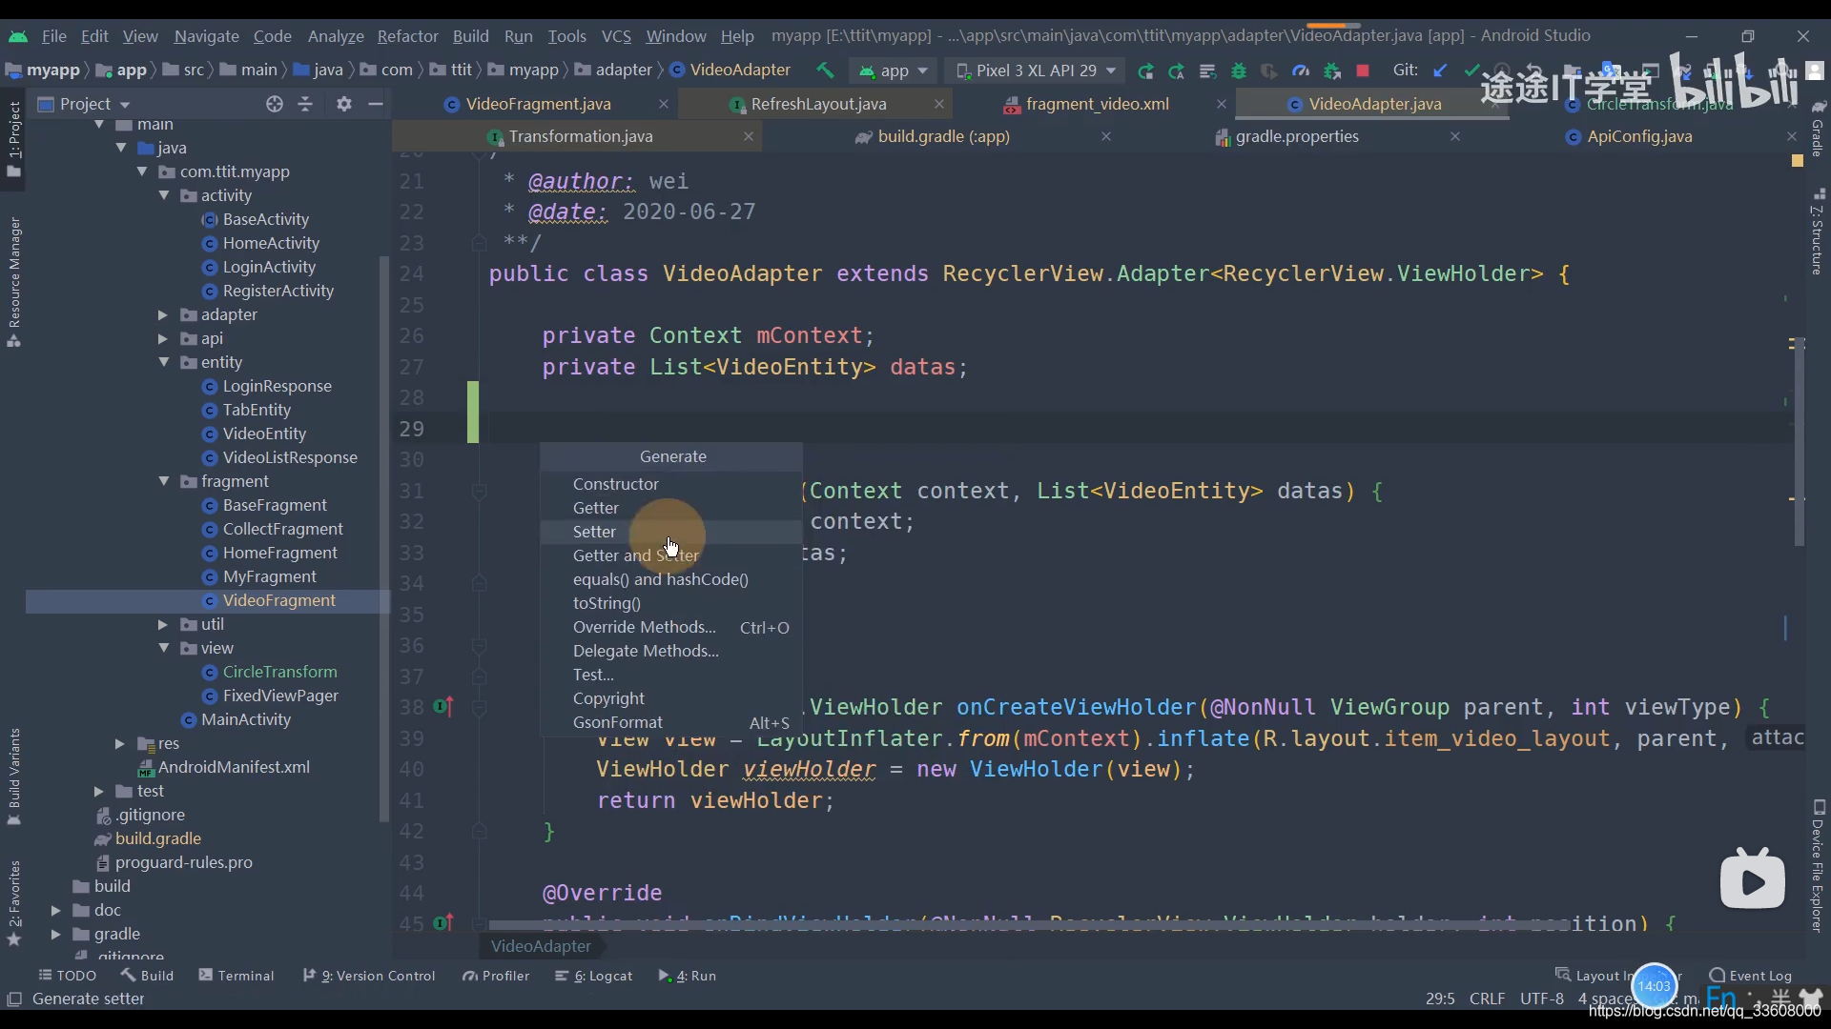Image resolution: width=1831 pixels, height=1029 pixels.
Task: Click the Attach Debugger to Process icon
Action: pyautogui.click(x=1332, y=71)
